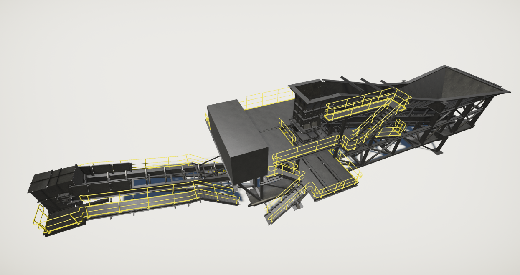The width and height of the screenshot is (520, 275).
Task: Select the yellow end railing at conveyor's left tip
Action: click(x=40, y=219)
